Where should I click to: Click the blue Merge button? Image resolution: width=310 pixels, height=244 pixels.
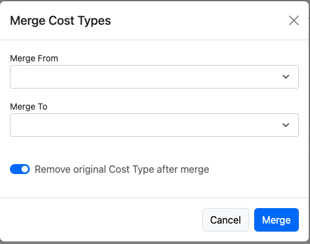pyautogui.click(x=277, y=220)
